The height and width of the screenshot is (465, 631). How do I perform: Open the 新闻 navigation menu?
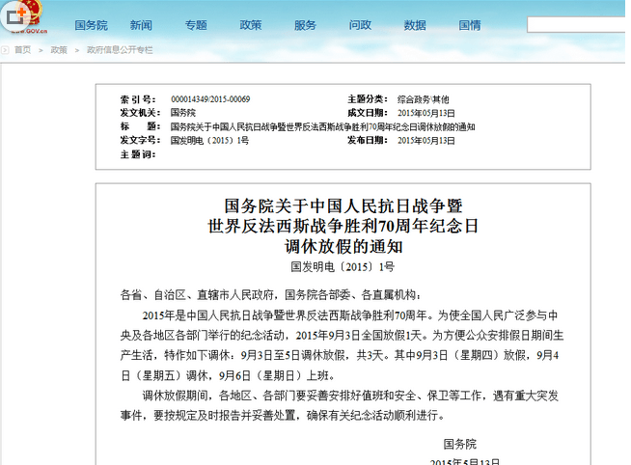point(141,25)
